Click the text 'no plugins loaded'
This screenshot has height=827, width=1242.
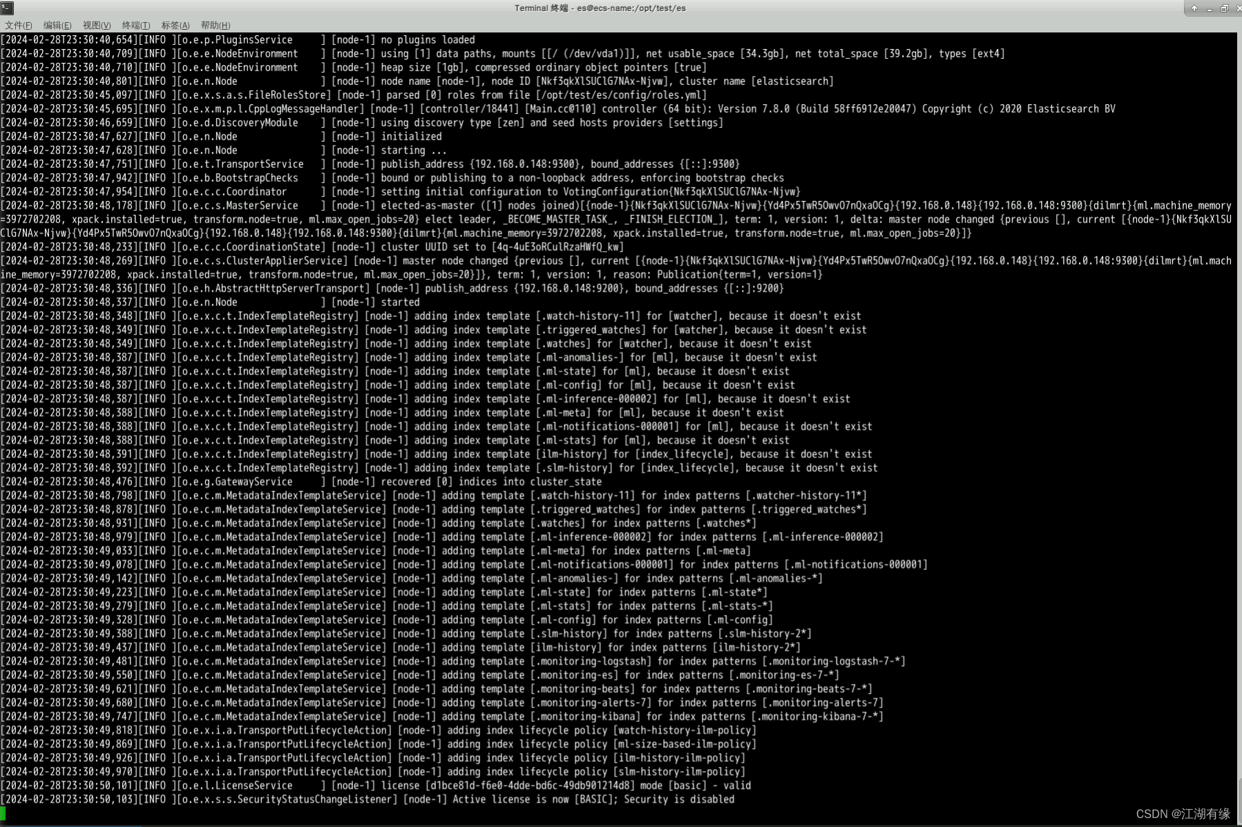[x=428, y=40]
